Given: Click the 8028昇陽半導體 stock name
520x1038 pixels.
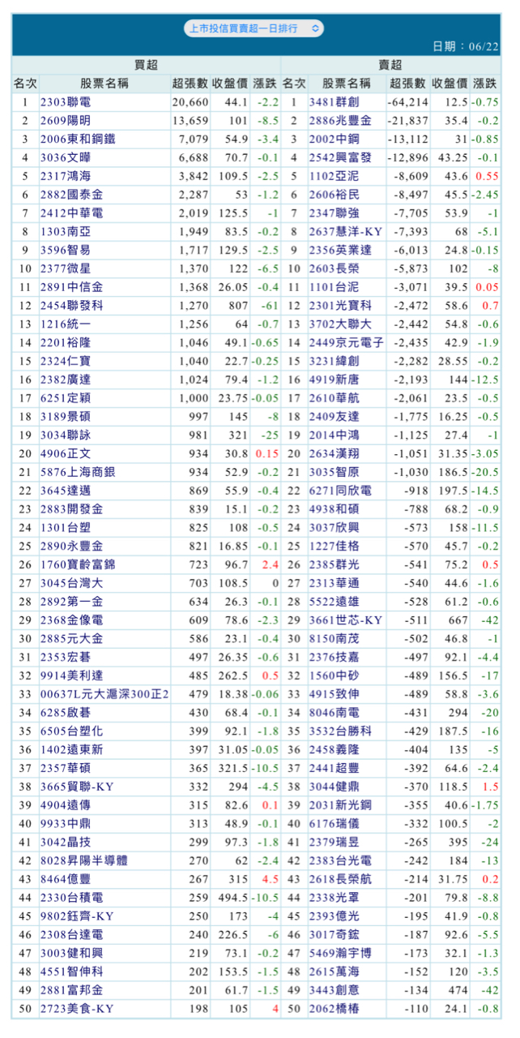Looking at the screenshot, I should click(84, 860).
